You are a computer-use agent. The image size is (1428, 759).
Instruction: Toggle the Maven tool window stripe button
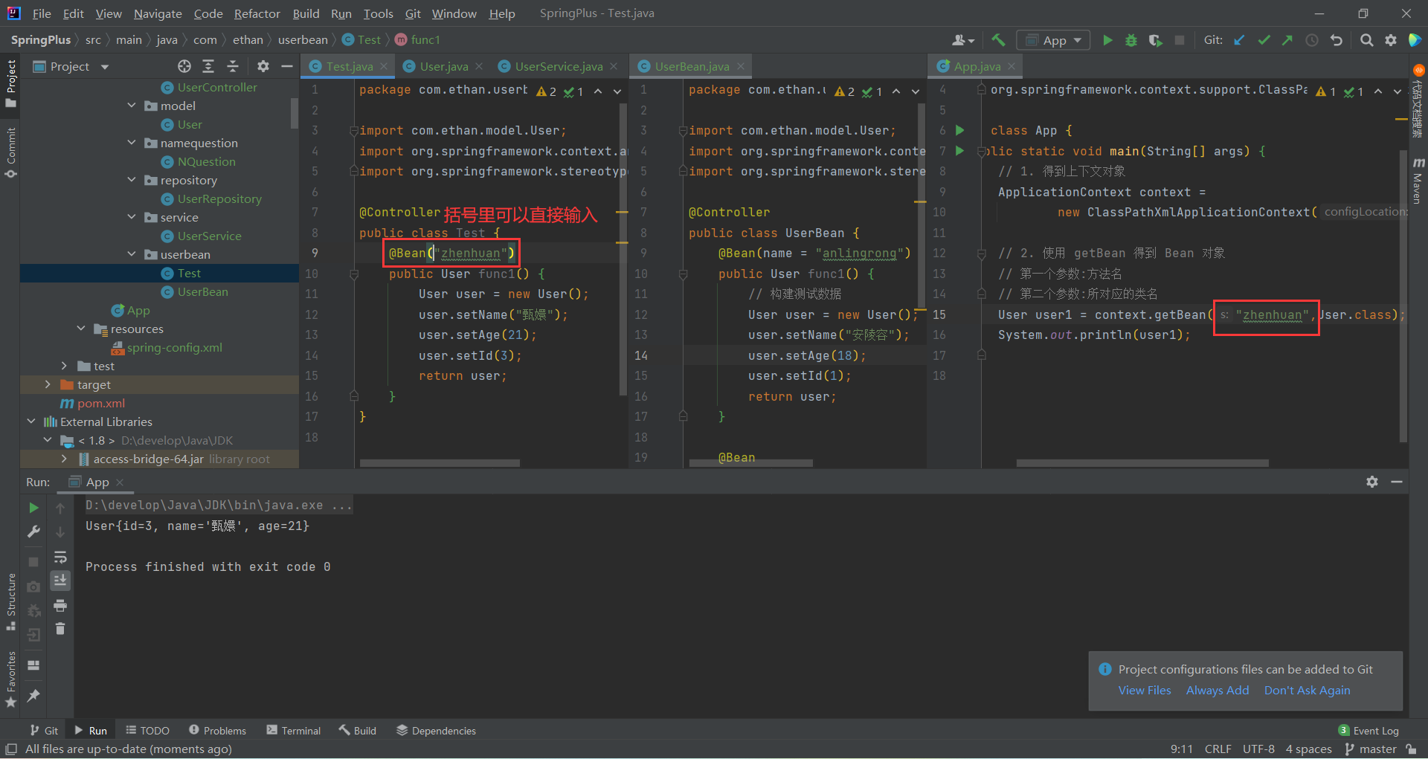point(1418,180)
